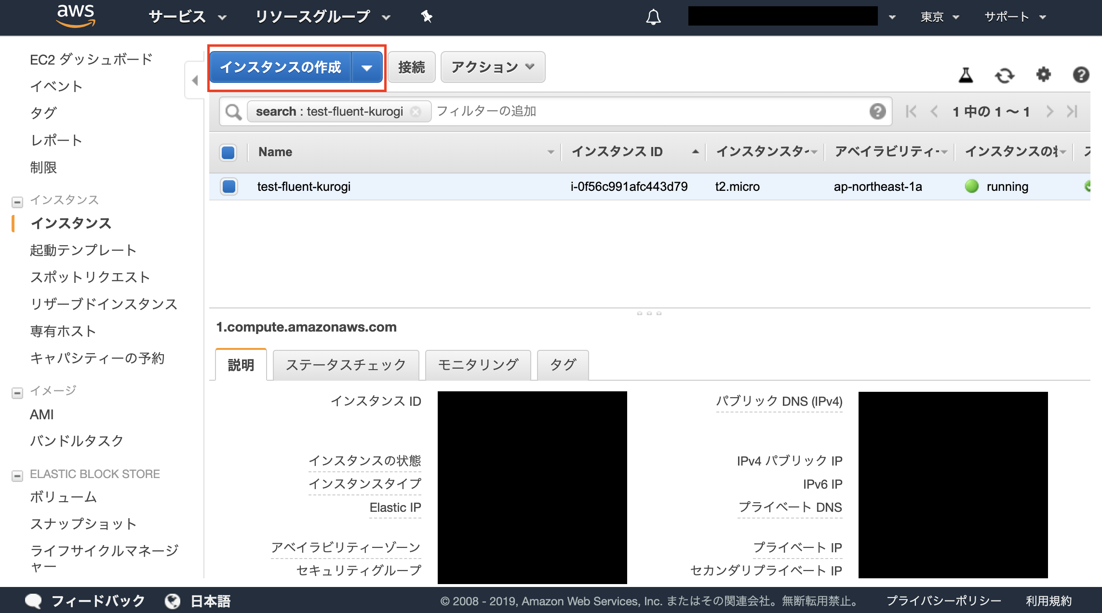1102x613 pixels.
Task: Open the インスタンスの作成 dropdown arrow
Action: 367,67
